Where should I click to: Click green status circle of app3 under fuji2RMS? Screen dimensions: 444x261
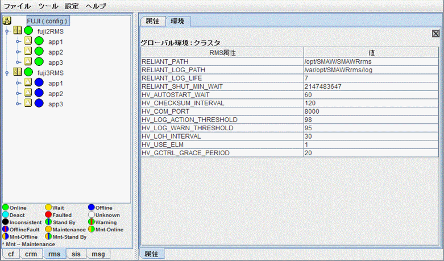point(39,61)
